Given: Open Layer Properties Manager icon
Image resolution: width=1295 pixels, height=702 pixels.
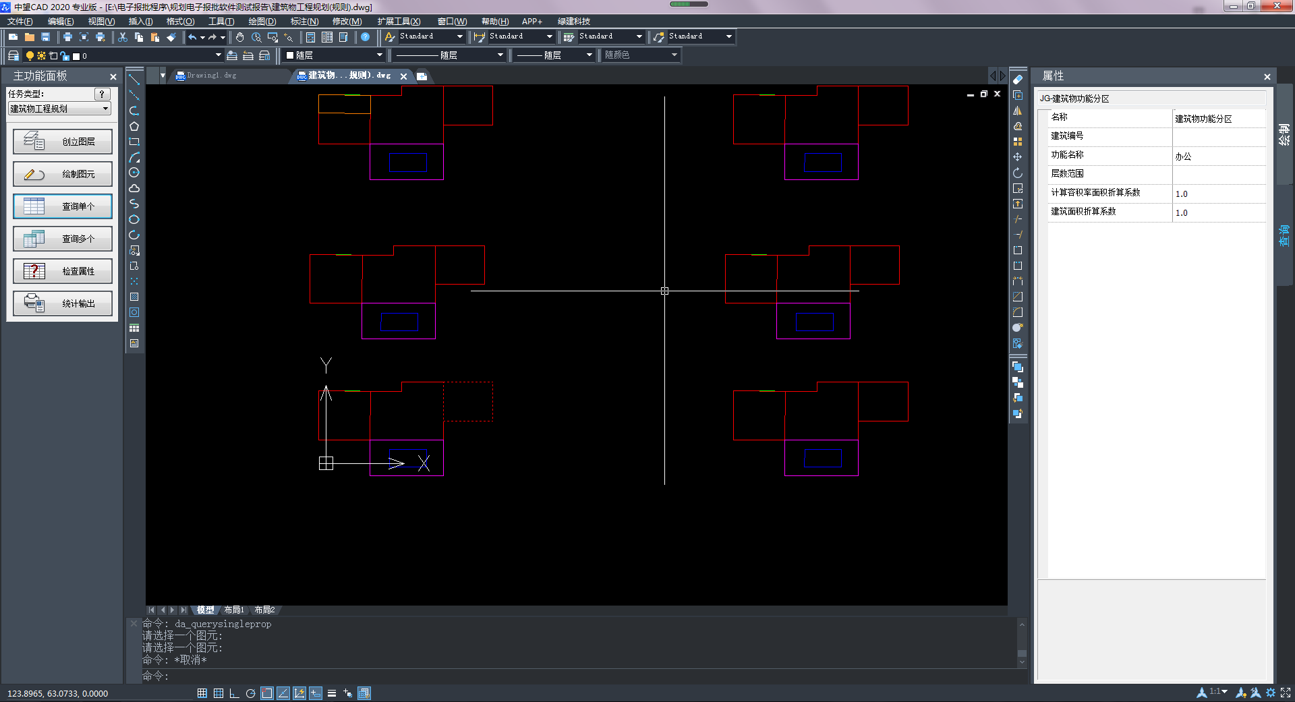Looking at the screenshot, I should point(13,55).
